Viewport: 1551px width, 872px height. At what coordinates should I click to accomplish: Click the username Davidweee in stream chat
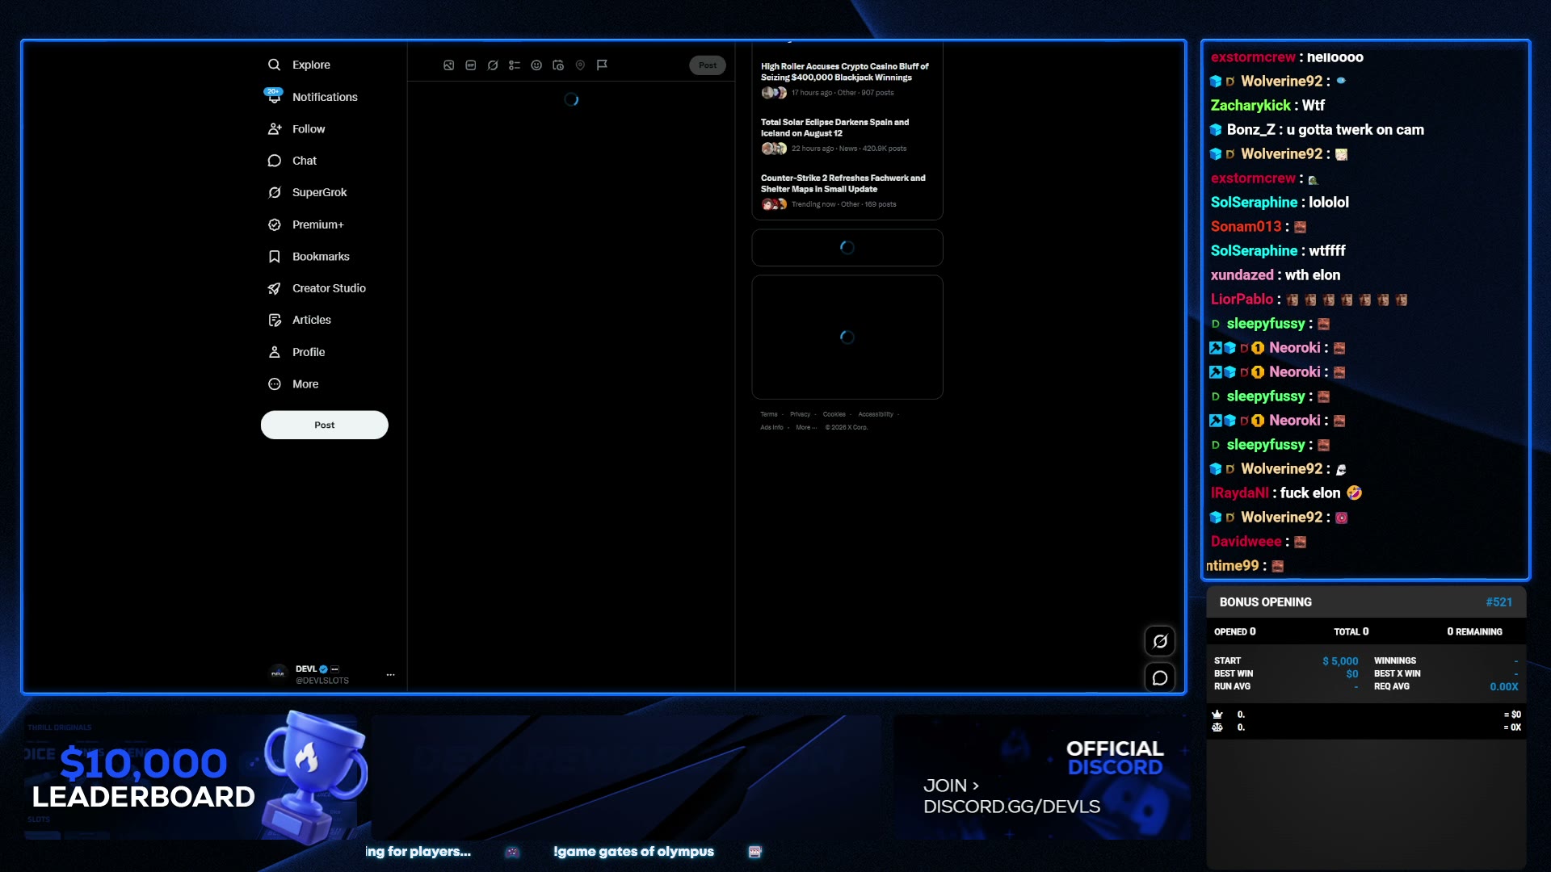click(x=1246, y=541)
